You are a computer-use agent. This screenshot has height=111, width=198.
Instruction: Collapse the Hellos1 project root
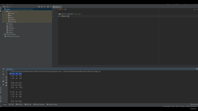(x=3, y=9)
